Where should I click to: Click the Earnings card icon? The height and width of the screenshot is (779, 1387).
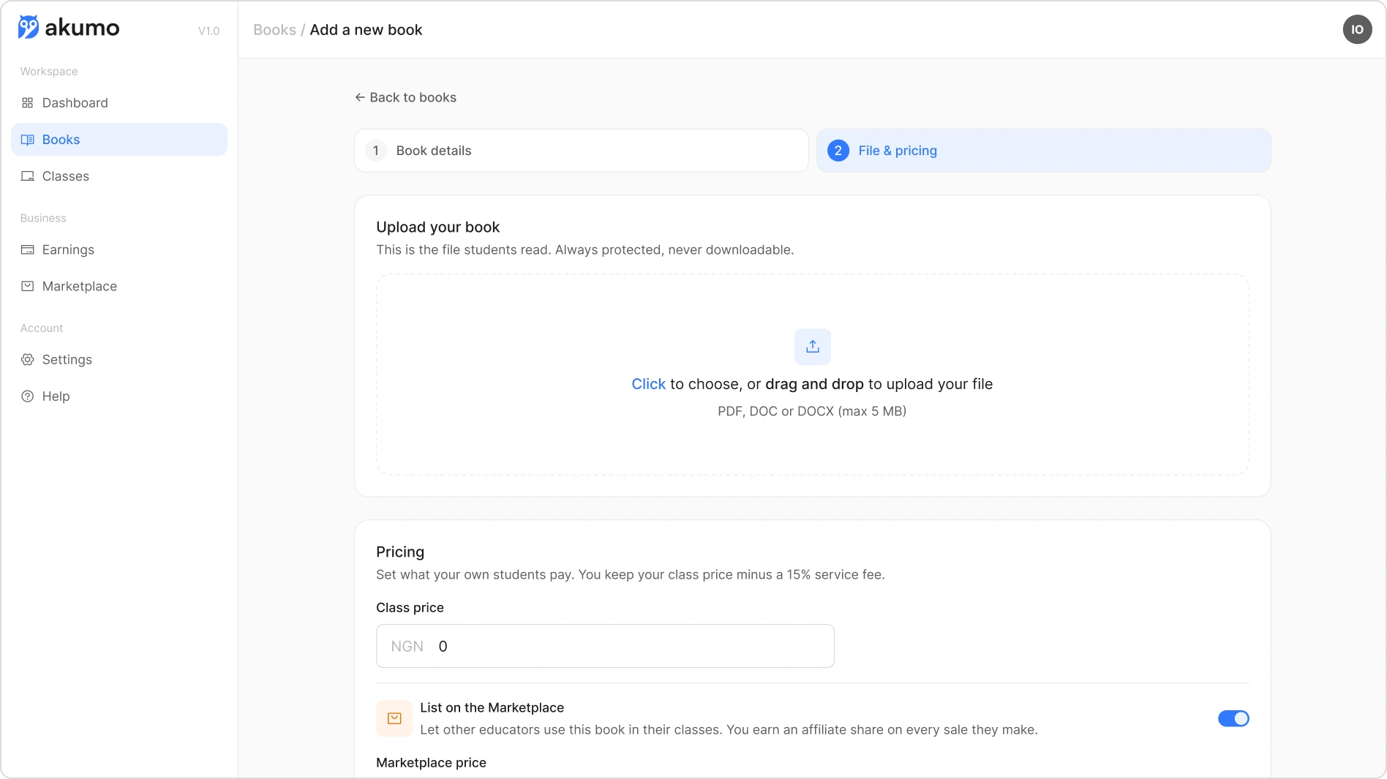(28, 250)
